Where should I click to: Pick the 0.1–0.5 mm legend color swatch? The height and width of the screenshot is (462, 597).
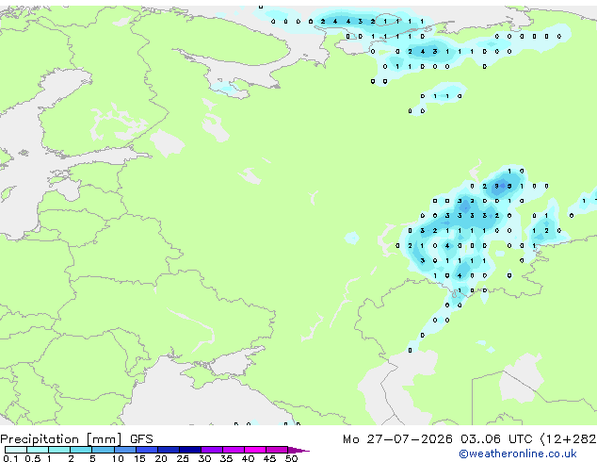coord(16,450)
